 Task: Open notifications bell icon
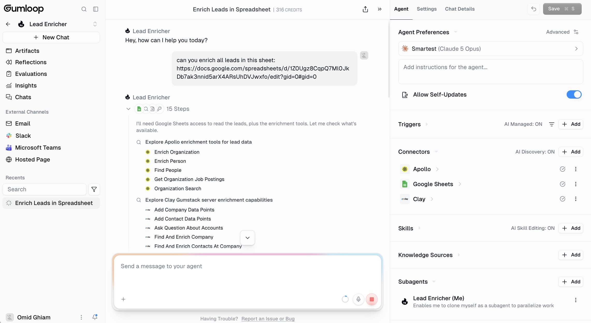pyautogui.click(x=95, y=317)
